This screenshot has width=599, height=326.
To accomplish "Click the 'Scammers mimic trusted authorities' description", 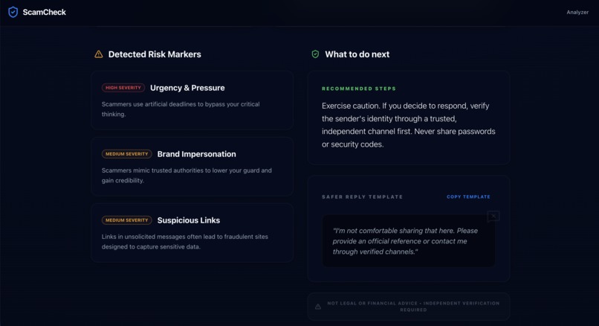I will coord(187,175).
